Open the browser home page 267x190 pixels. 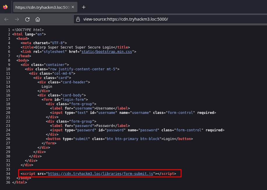[x=38, y=19]
